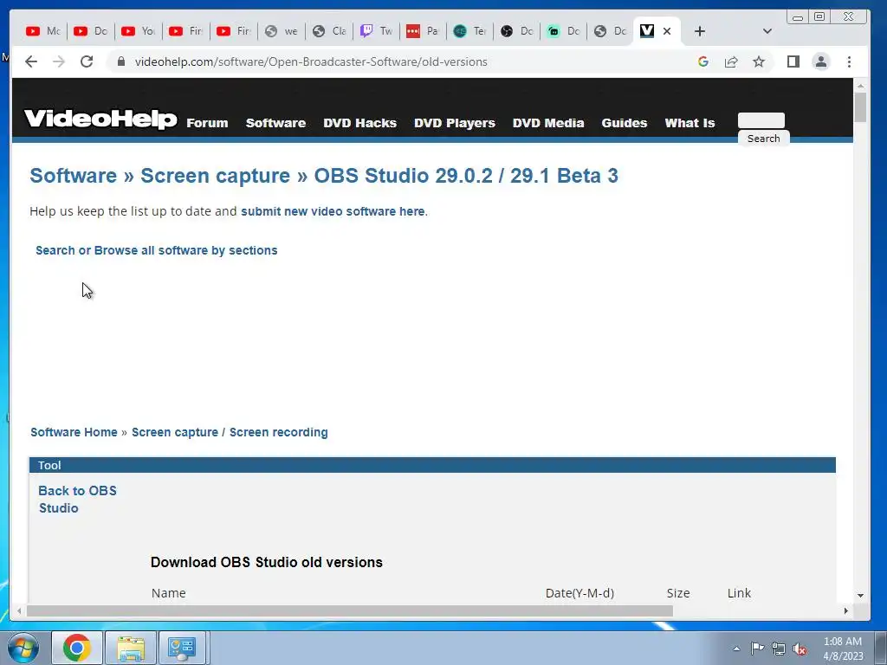
Task: Open the DVD Hacks menu item
Action: click(359, 123)
